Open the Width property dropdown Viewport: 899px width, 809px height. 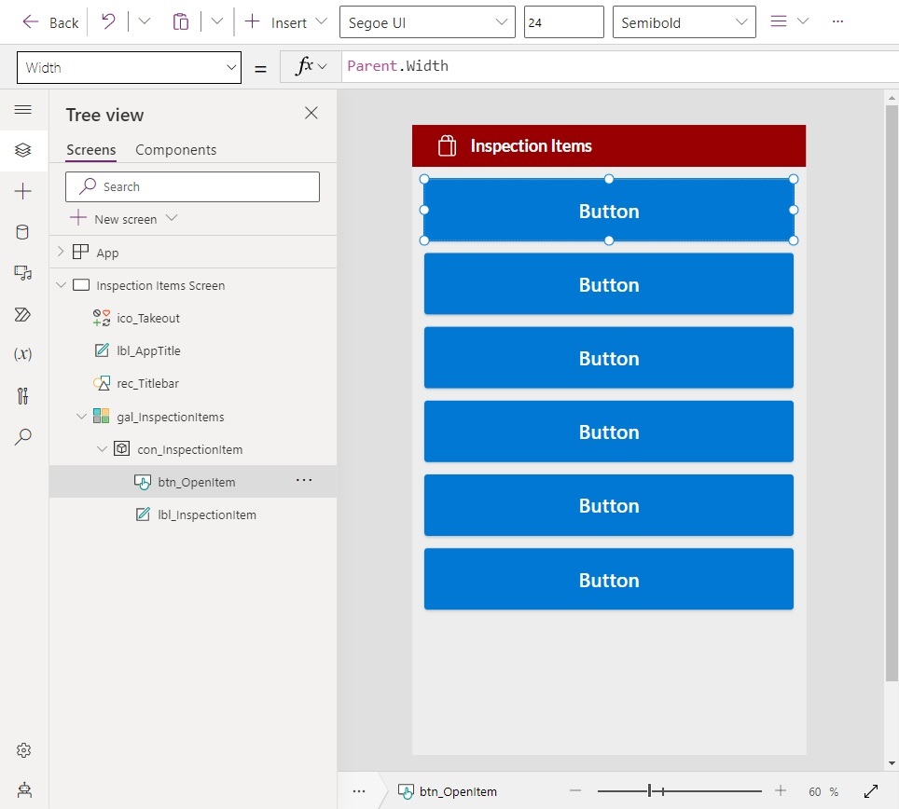click(129, 68)
